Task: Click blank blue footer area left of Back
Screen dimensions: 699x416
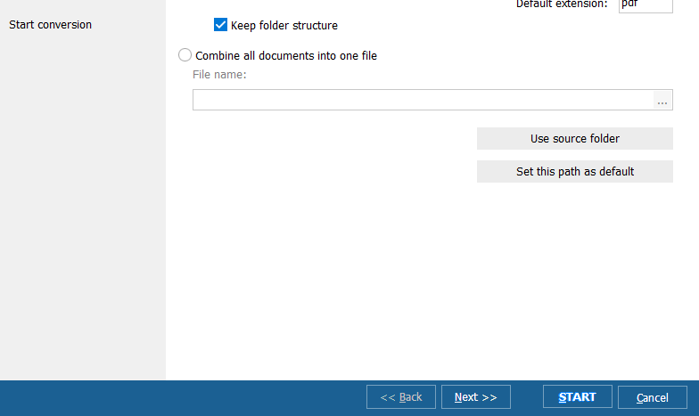Action: point(178,397)
